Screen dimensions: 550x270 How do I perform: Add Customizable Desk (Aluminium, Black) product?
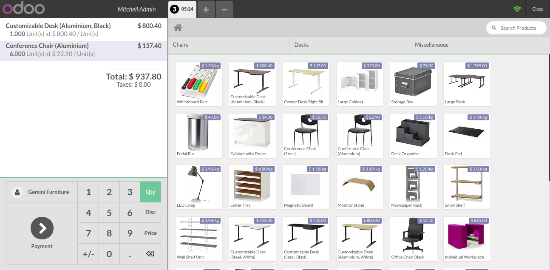[x=252, y=84]
